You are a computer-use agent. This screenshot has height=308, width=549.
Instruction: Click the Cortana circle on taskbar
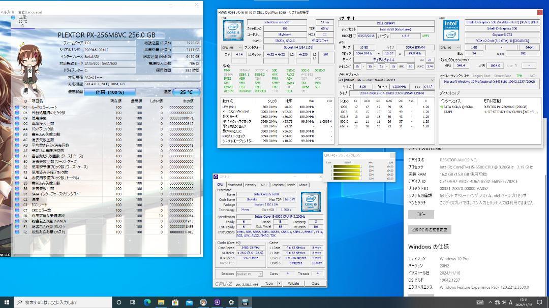[118, 302]
